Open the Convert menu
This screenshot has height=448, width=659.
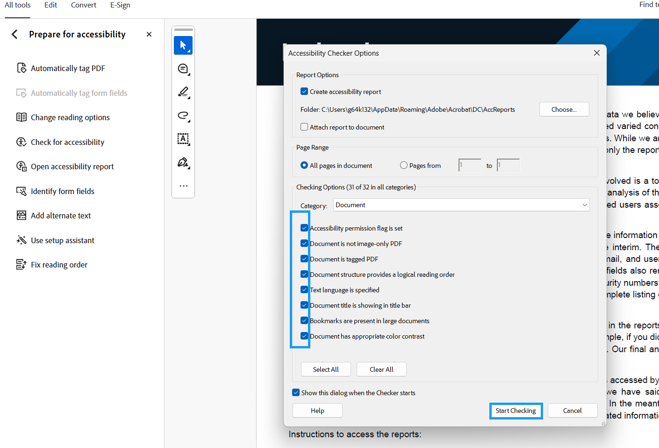pos(84,5)
